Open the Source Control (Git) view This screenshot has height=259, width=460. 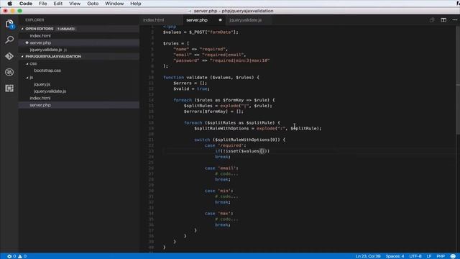click(9, 56)
